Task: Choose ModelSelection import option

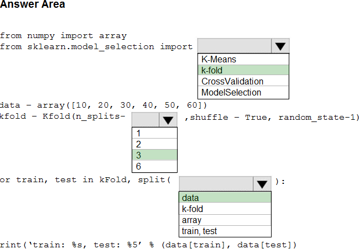Action: (x=243, y=92)
